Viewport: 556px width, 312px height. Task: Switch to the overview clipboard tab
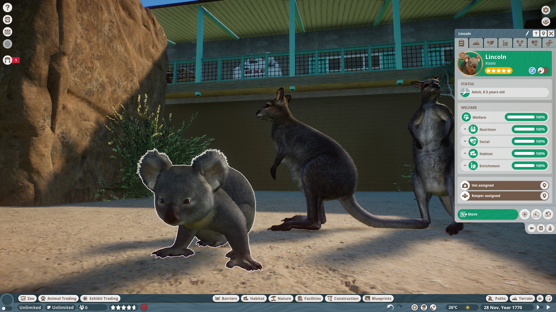click(462, 43)
